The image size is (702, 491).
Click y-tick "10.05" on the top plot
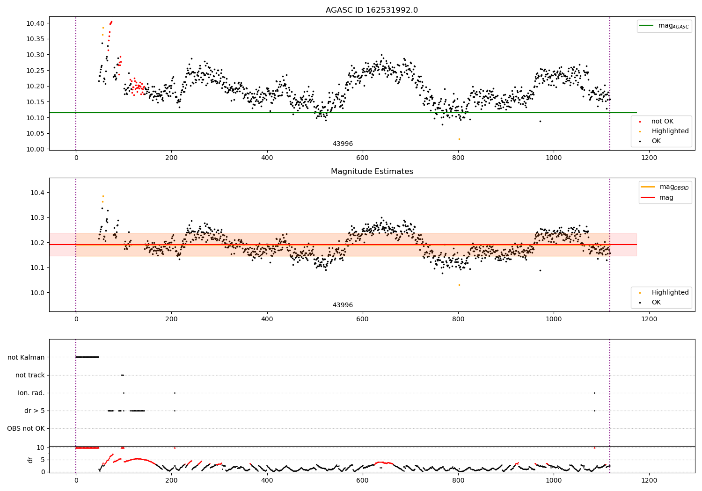pos(36,133)
